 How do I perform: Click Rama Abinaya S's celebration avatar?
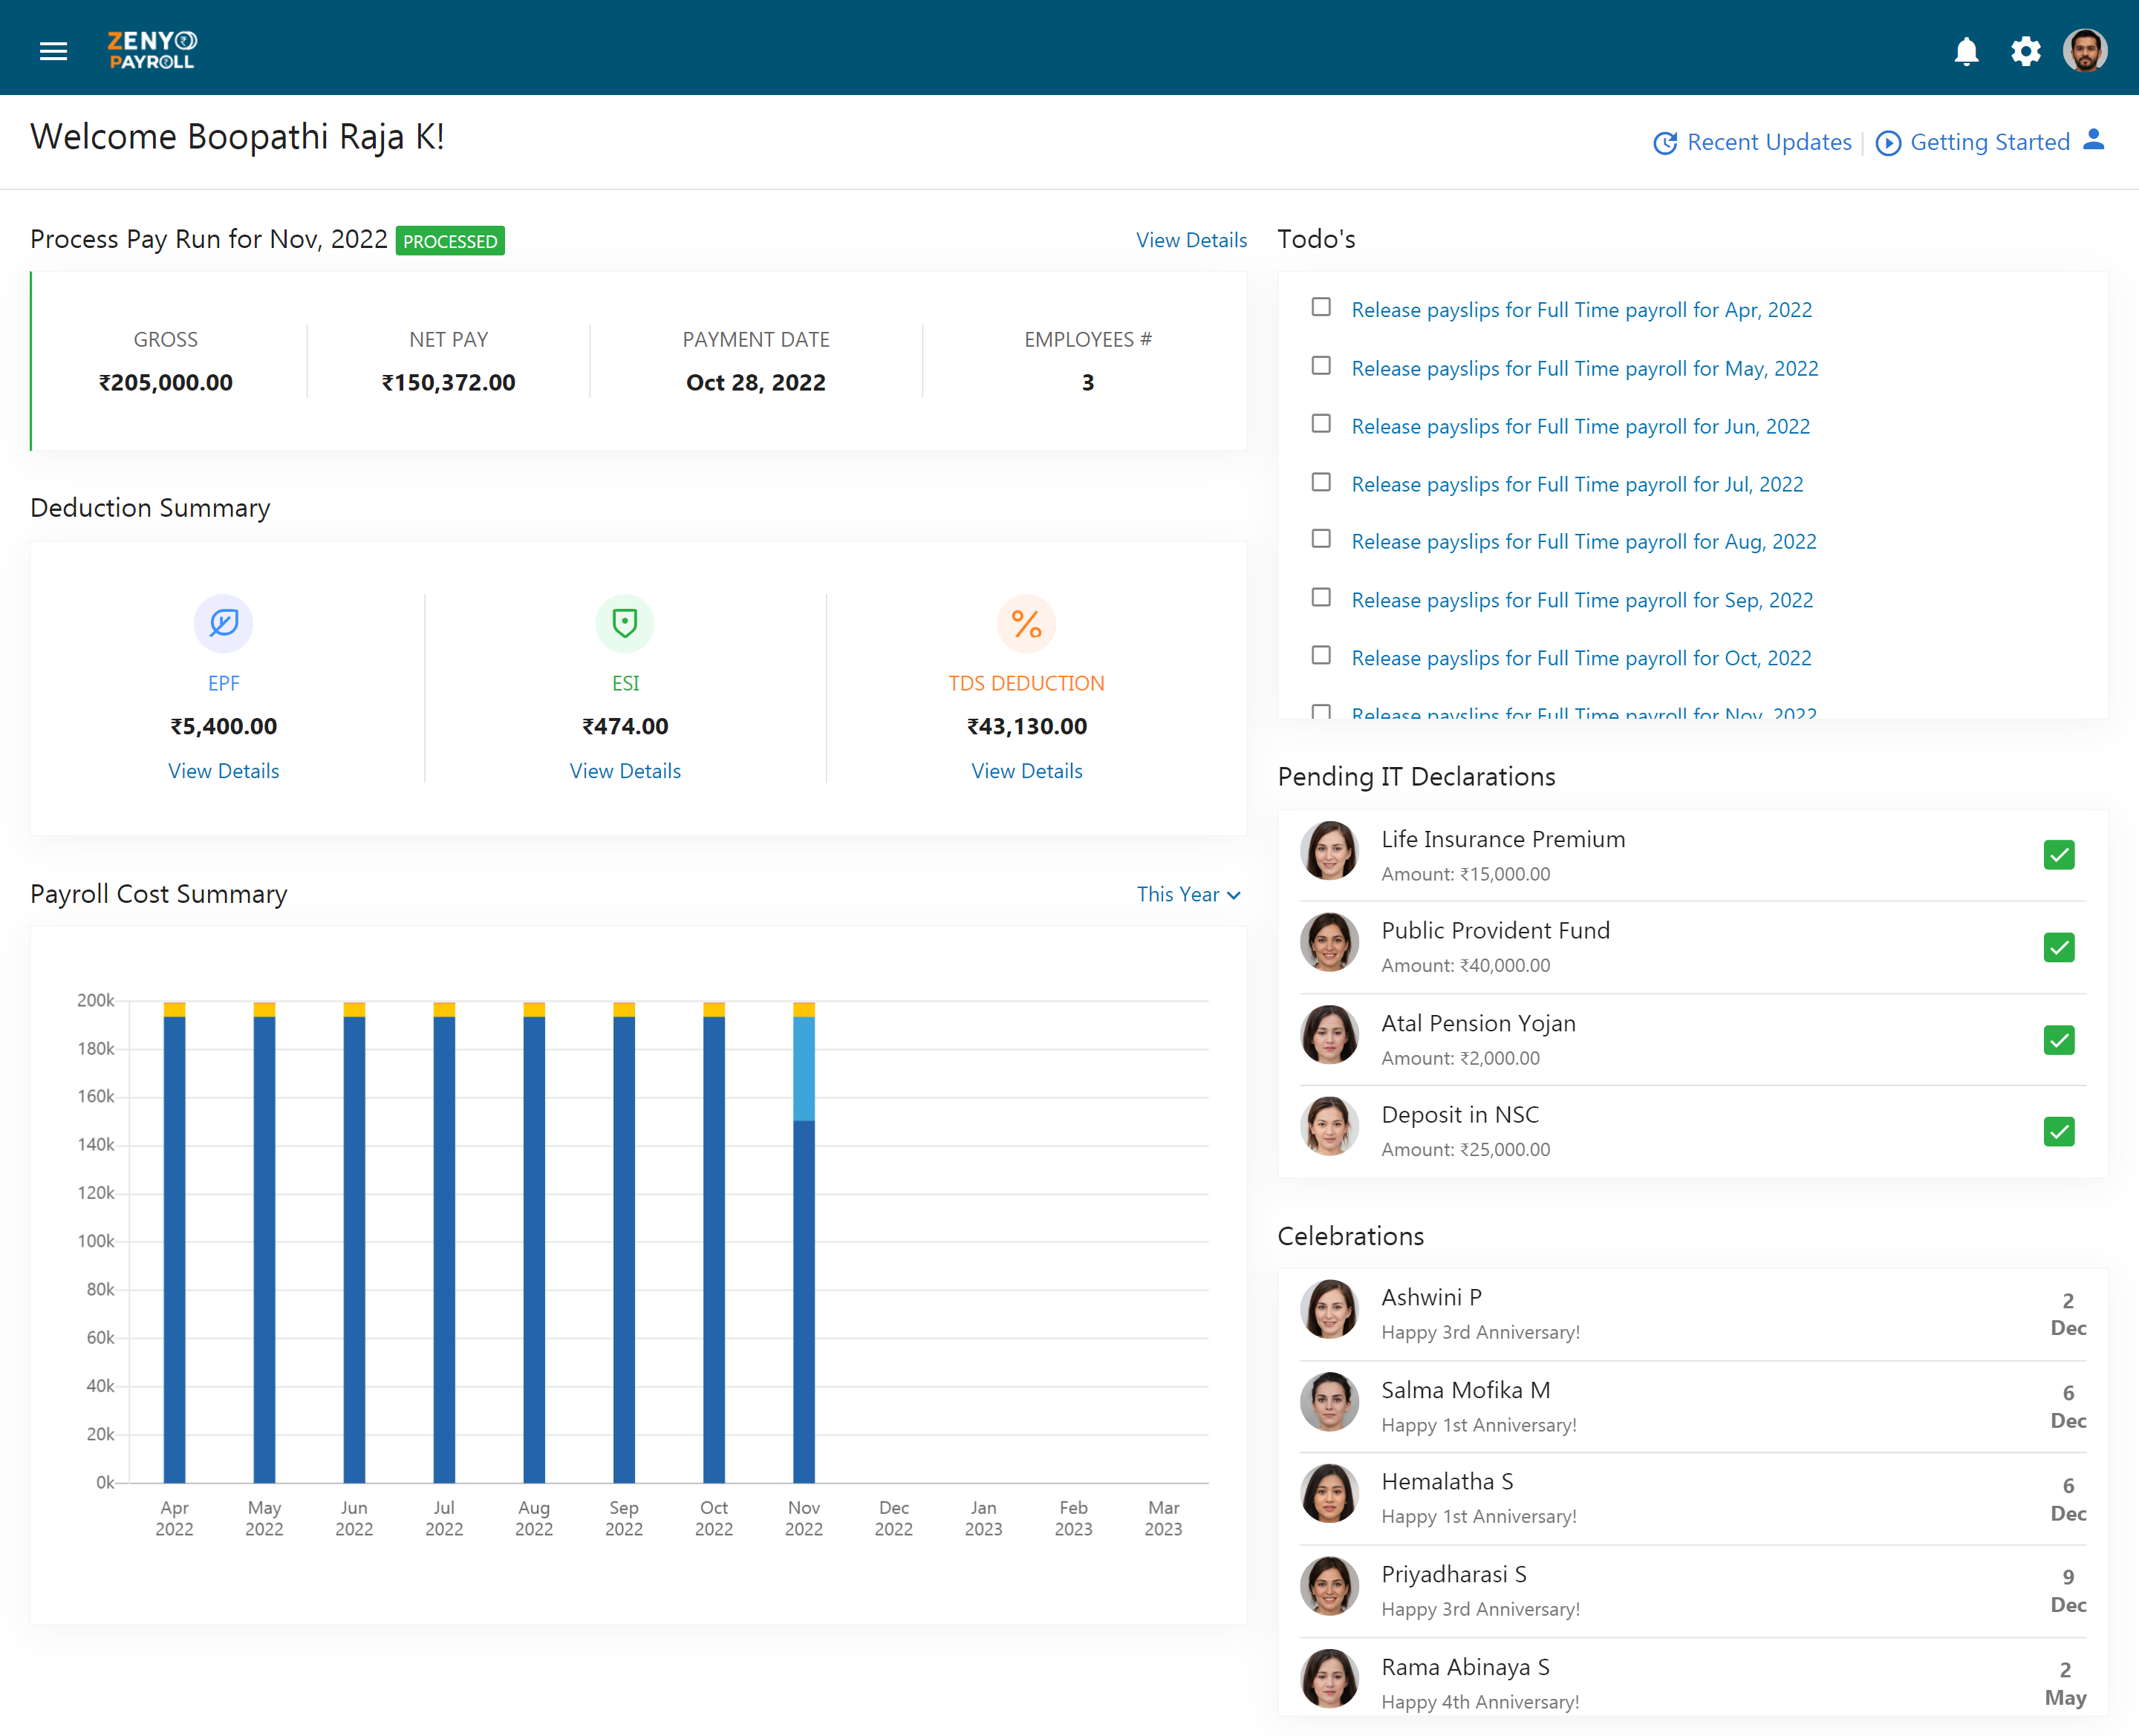[x=1329, y=1679]
